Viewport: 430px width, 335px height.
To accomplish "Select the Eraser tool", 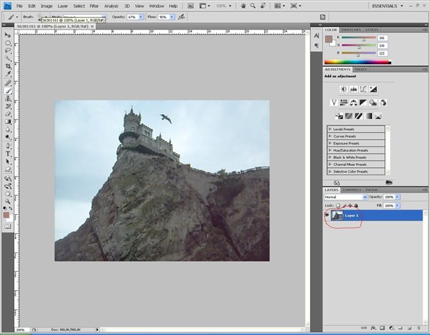I will click(x=7, y=114).
